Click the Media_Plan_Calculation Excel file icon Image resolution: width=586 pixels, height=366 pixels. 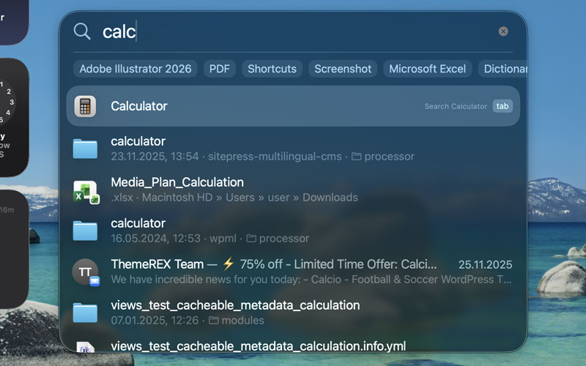click(x=86, y=190)
